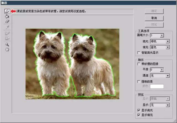Open 通道 dropdown showing 无
177x123 pixels.
(x=160, y=76)
